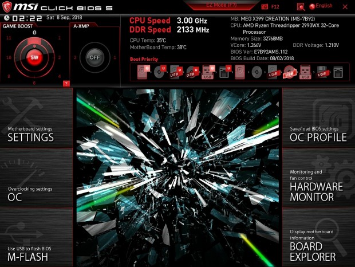Viewport: 355px width, 267px height.
Task: Click the second UEFI optical disc boot icon
Action: click(x=192, y=72)
